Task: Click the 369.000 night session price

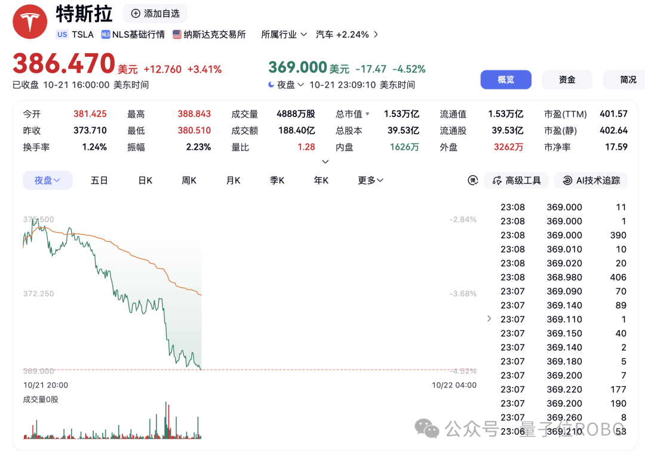Action: (x=298, y=67)
